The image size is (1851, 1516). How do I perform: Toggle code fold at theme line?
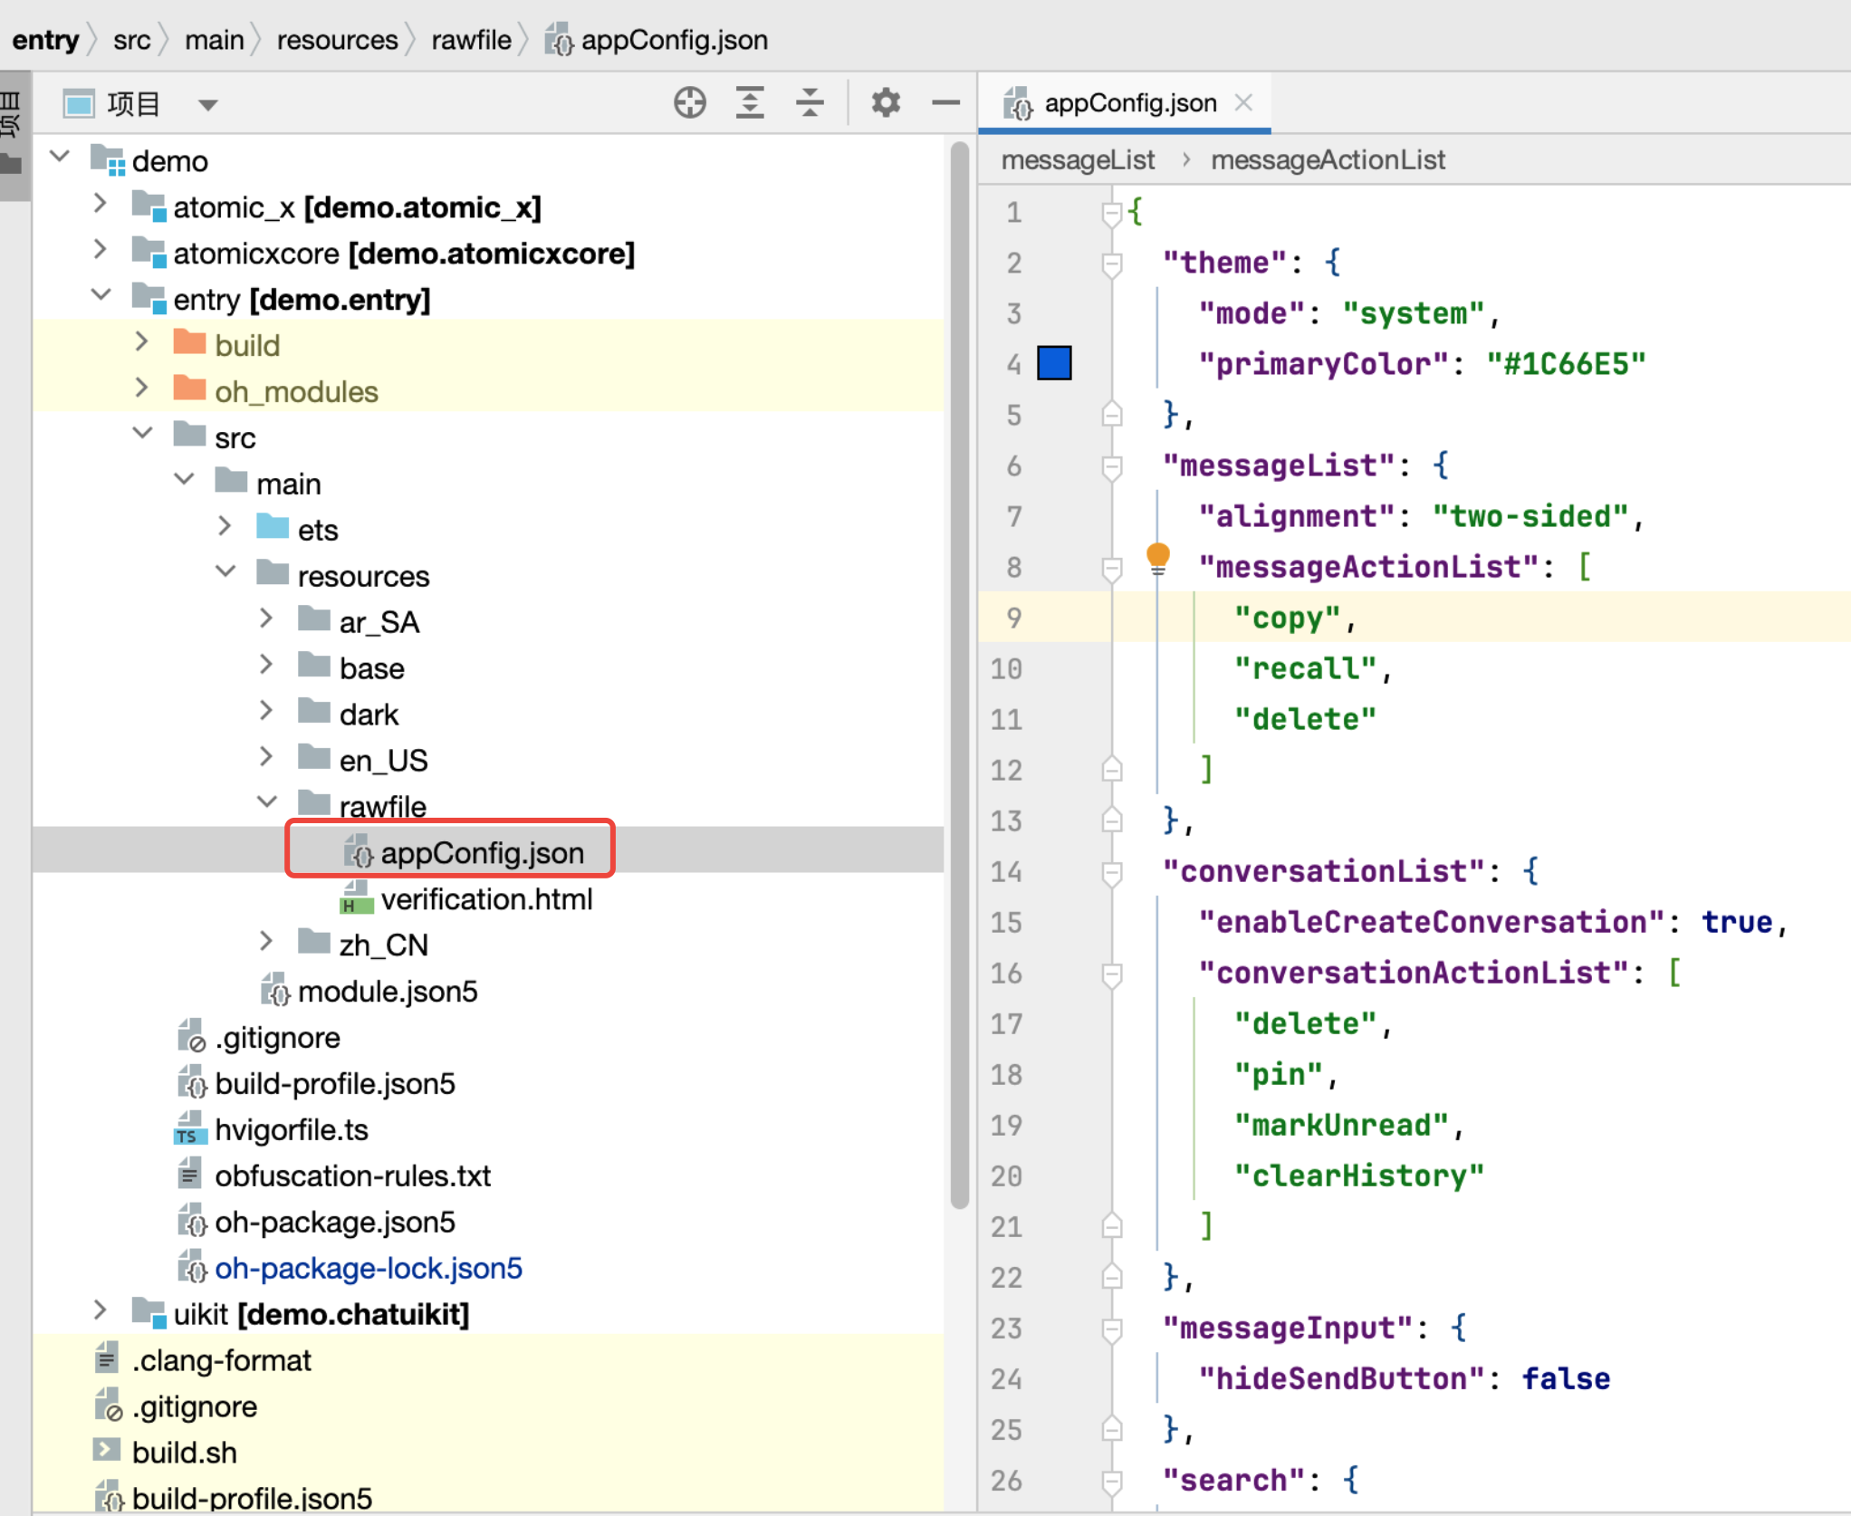1112,264
